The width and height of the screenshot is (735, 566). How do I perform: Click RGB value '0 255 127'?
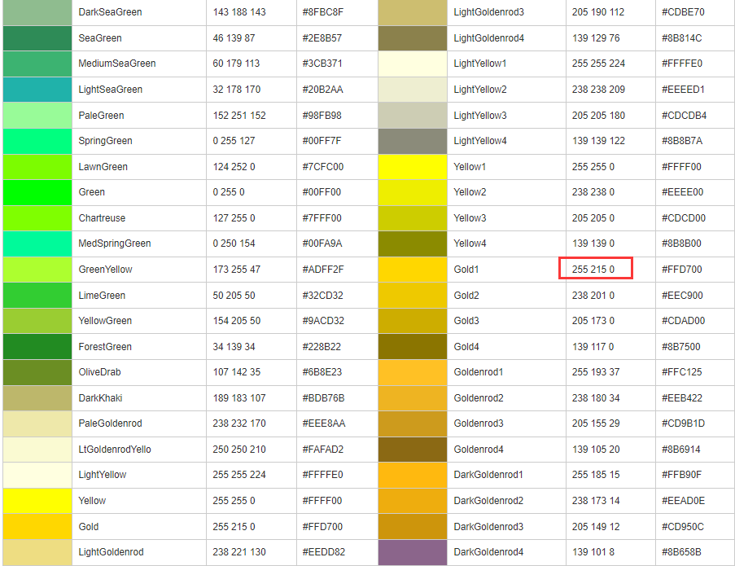(x=234, y=141)
